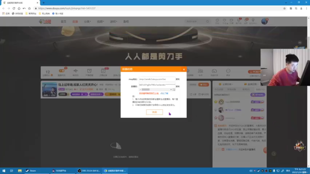Screen dimensions: 310x174
Task: Click the orange follow button beside title
Action: [x=203, y=85]
